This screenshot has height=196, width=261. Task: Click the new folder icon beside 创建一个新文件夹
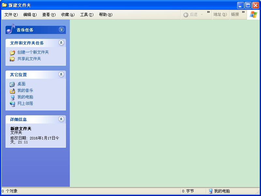click(12, 53)
